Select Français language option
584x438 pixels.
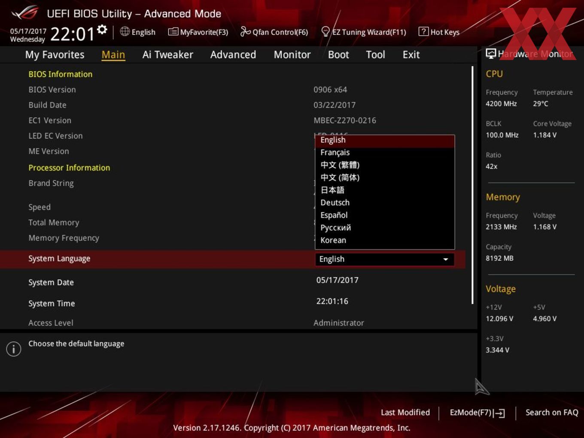385,152
